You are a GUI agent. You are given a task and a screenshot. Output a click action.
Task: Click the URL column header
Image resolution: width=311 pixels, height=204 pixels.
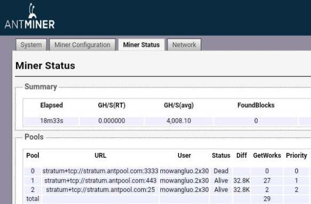point(100,156)
